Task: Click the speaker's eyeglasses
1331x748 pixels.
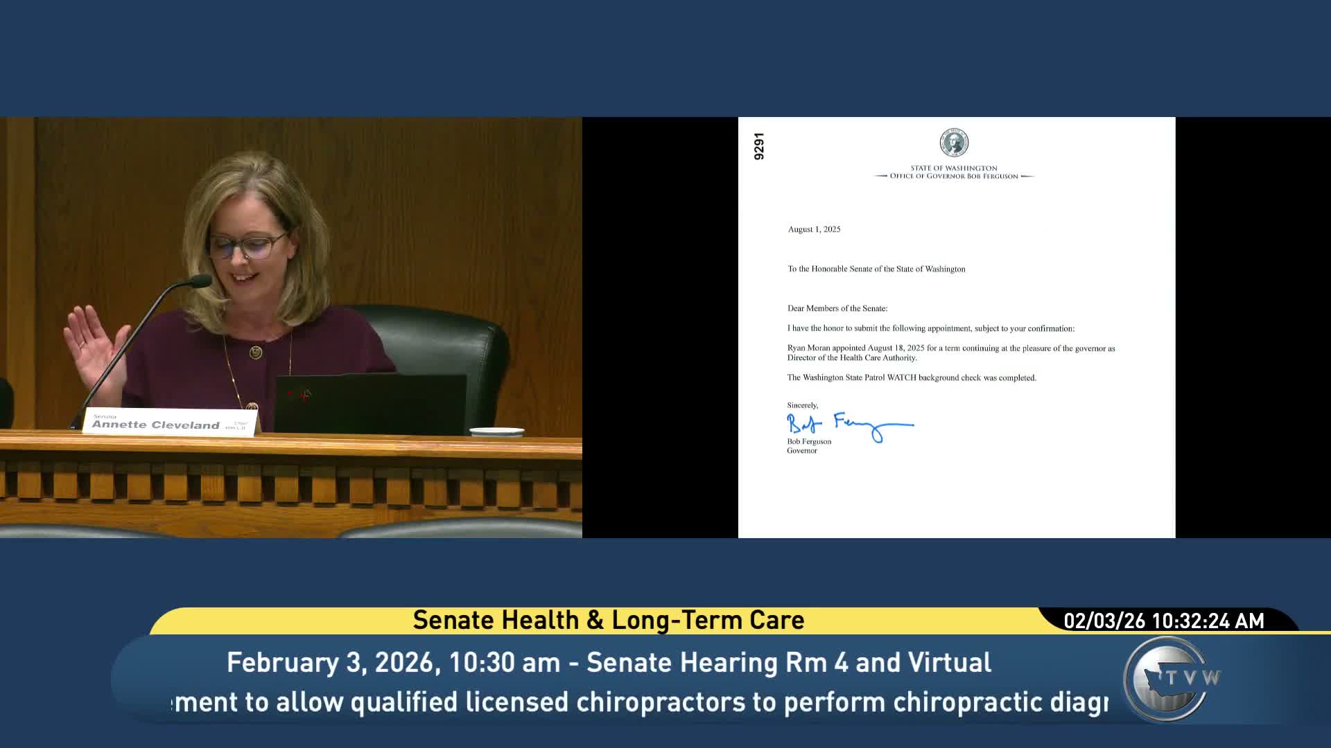Action: click(x=247, y=247)
